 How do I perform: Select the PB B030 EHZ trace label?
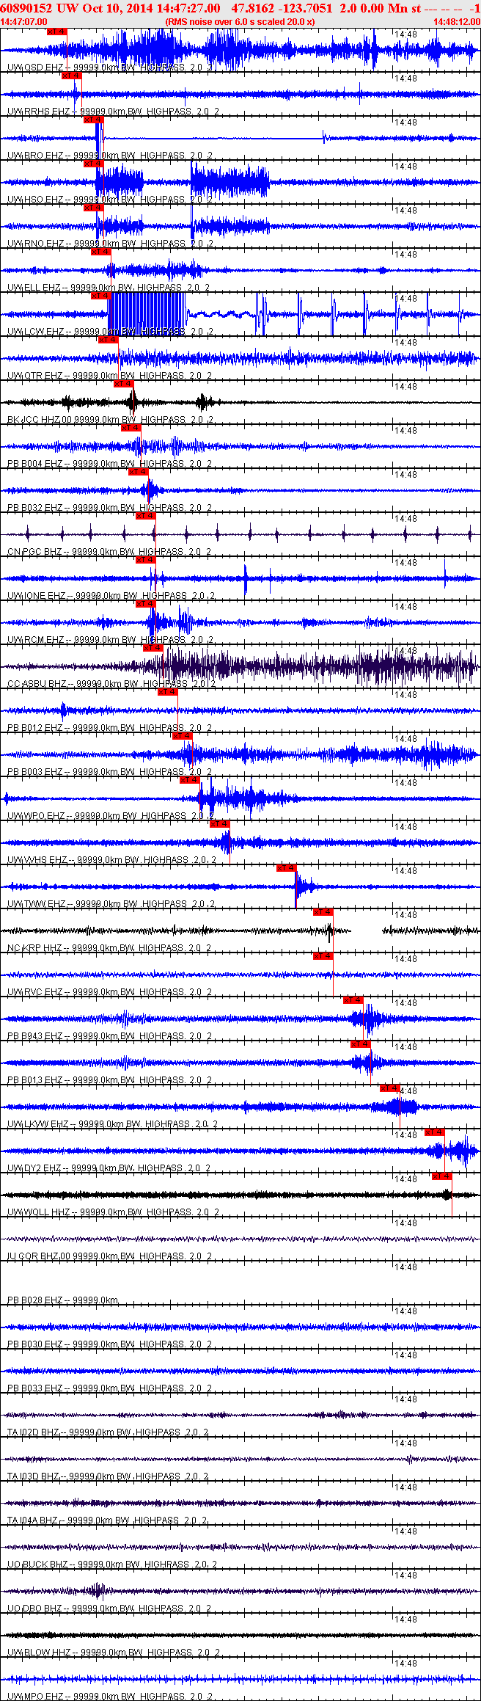click(x=109, y=1344)
